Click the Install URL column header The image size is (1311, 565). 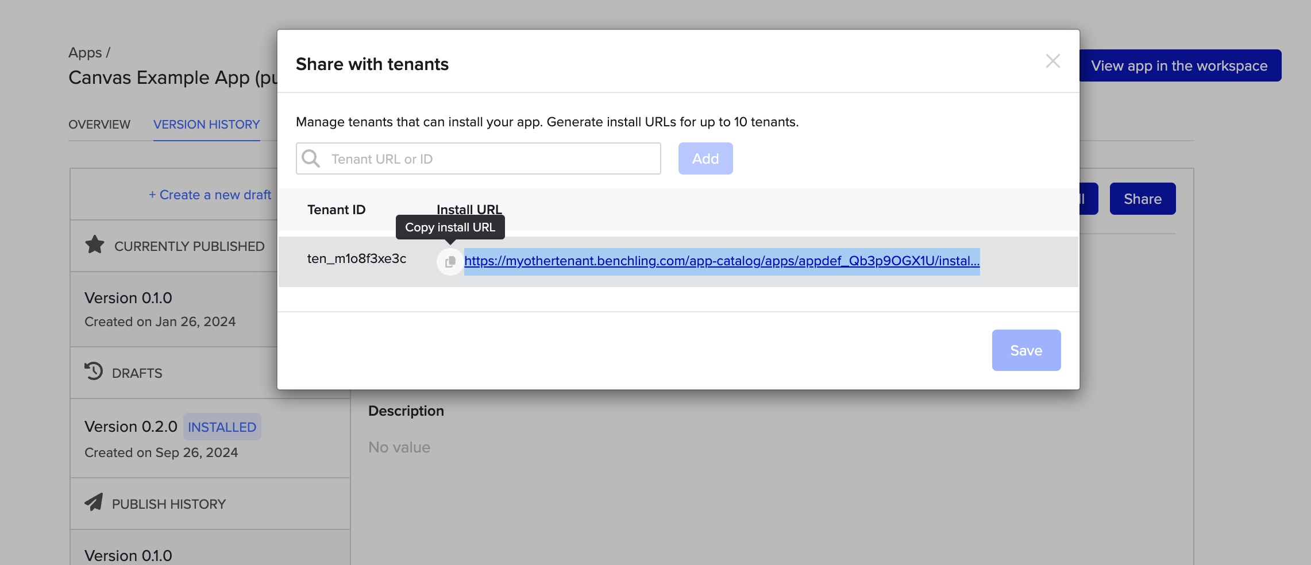click(469, 210)
